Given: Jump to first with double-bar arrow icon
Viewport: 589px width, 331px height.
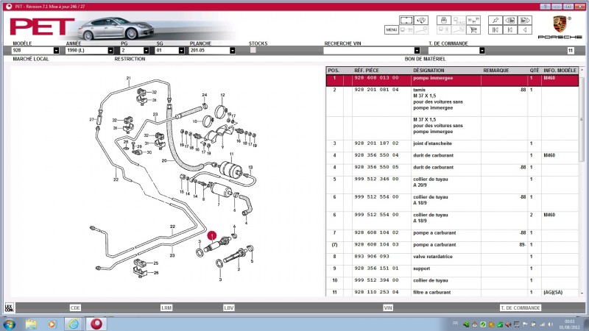Looking at the screenshot, I should 495,29.
